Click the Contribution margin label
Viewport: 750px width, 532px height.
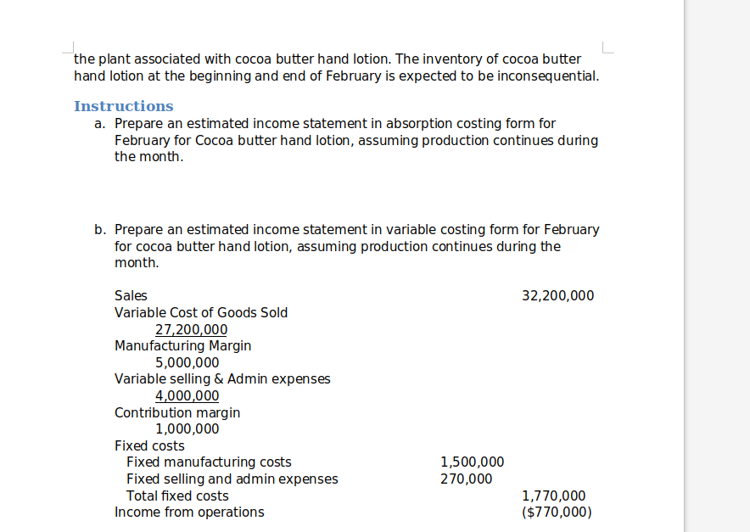click(x=177, y=412)
